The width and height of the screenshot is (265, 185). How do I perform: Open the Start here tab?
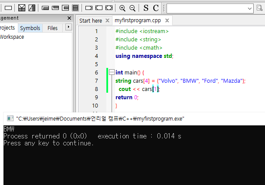tap(91, 21)
